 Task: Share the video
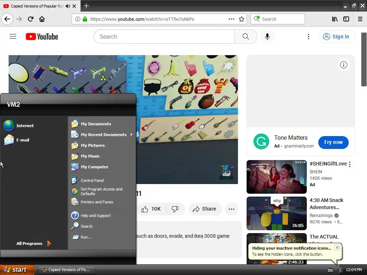[205, 209]
